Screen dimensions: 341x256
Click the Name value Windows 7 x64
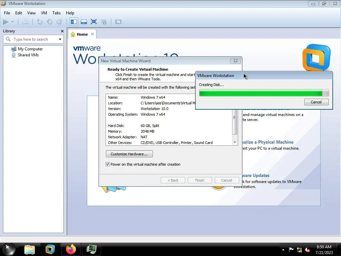click(x=153, y=97)
